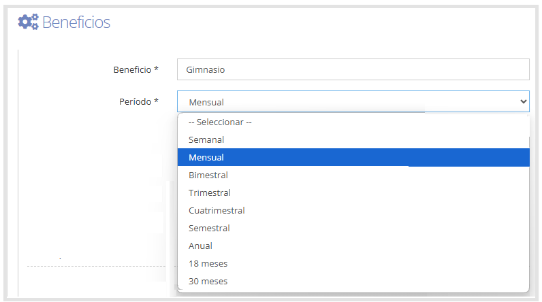Screen dimensions: 542x302
Task: Click the Beneficios gears icon
Action: point(29,22)
